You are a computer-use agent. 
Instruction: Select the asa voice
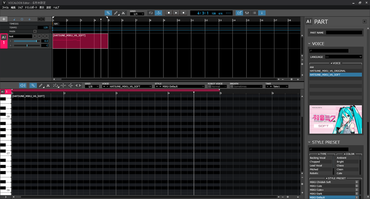pos(336,67)
